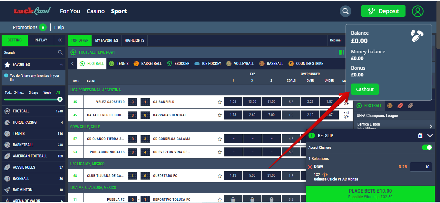Switch to the BETTING tab
Image resolution: width=440 pixels, height=203 pixels.
click(15, 40)
